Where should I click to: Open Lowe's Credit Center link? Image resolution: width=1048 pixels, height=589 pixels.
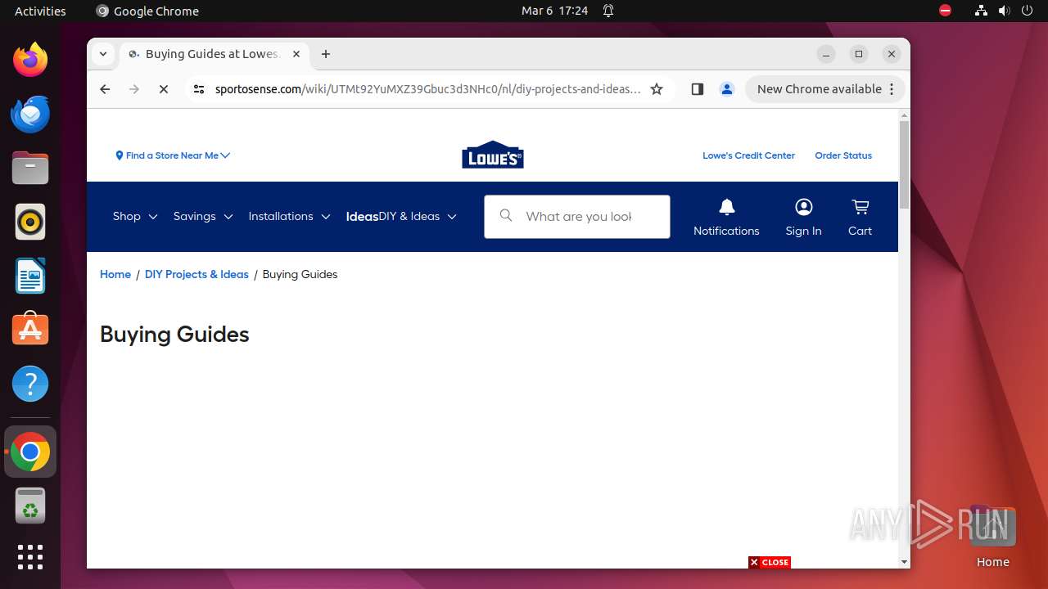click(748, 155)
